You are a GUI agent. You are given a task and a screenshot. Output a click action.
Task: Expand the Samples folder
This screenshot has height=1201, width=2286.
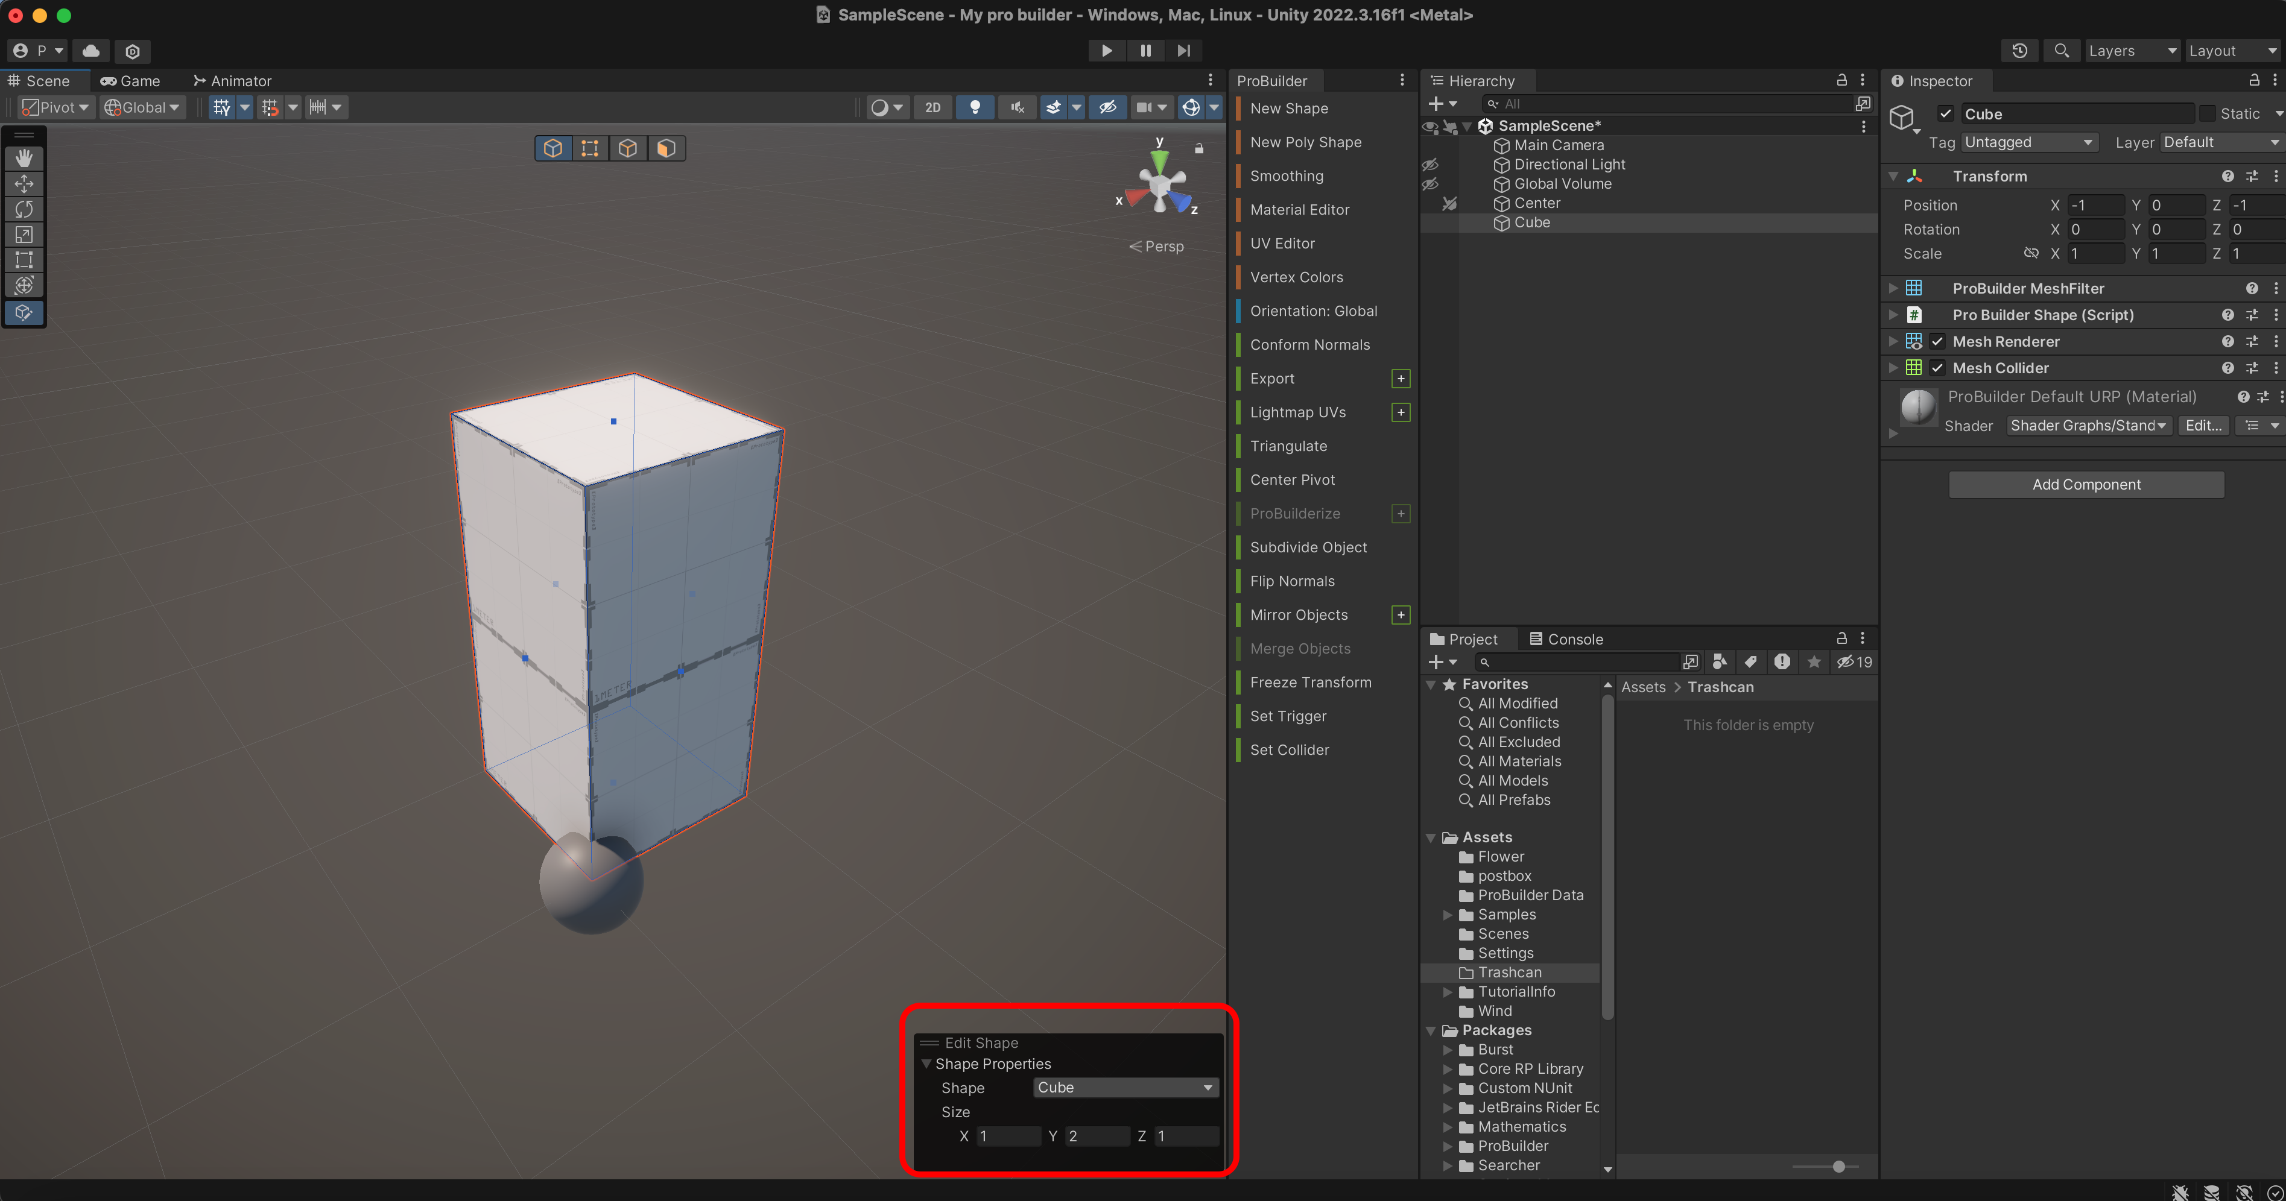point(1448,915)
